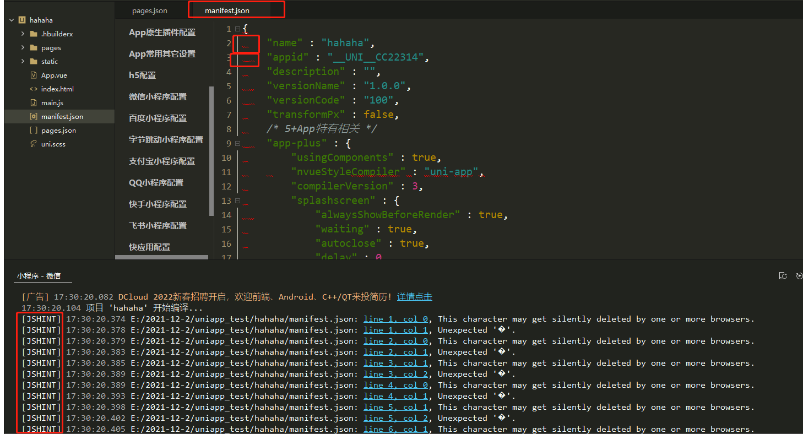Click the "usingComponents" key on line 10
This screenshot has width=803, height=434.
coord(342,158)
